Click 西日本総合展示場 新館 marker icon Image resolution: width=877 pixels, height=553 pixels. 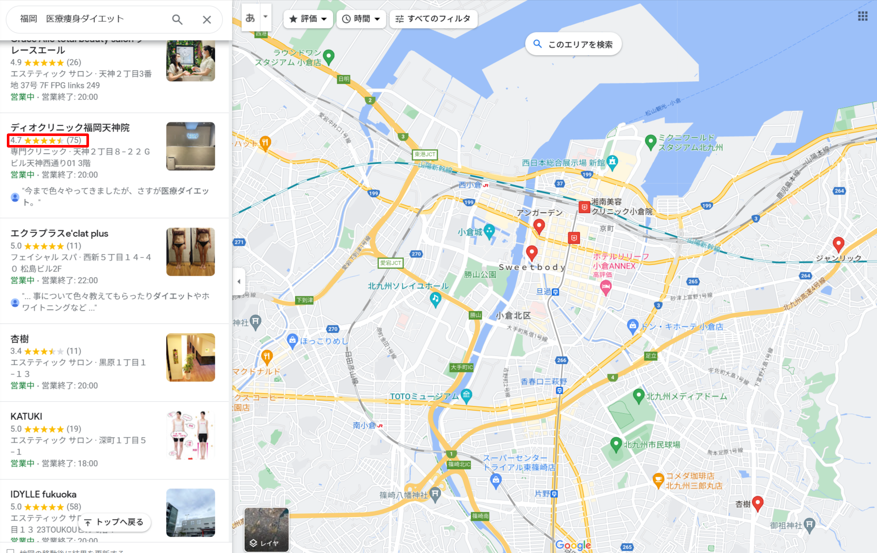pyautogui.click(x=613, y=163)
